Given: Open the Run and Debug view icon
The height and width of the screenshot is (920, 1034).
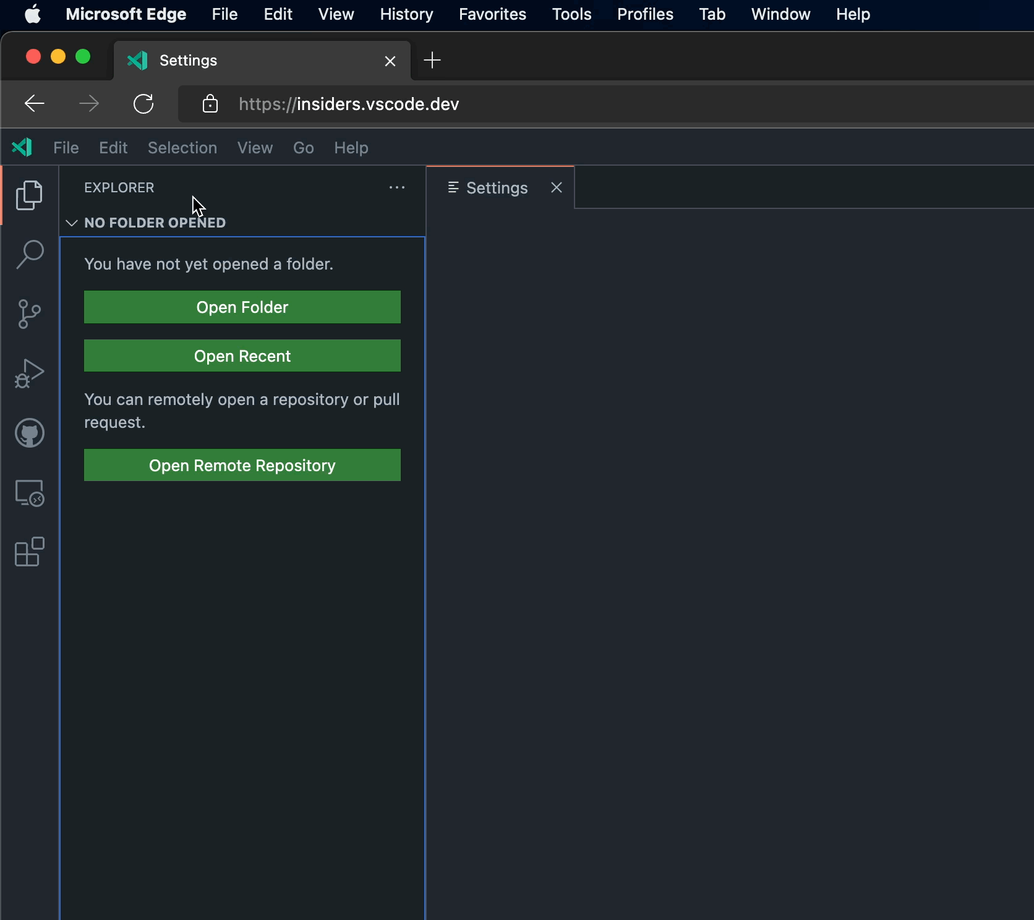Looking at the screenshot, I should click(x=29, y=373).
